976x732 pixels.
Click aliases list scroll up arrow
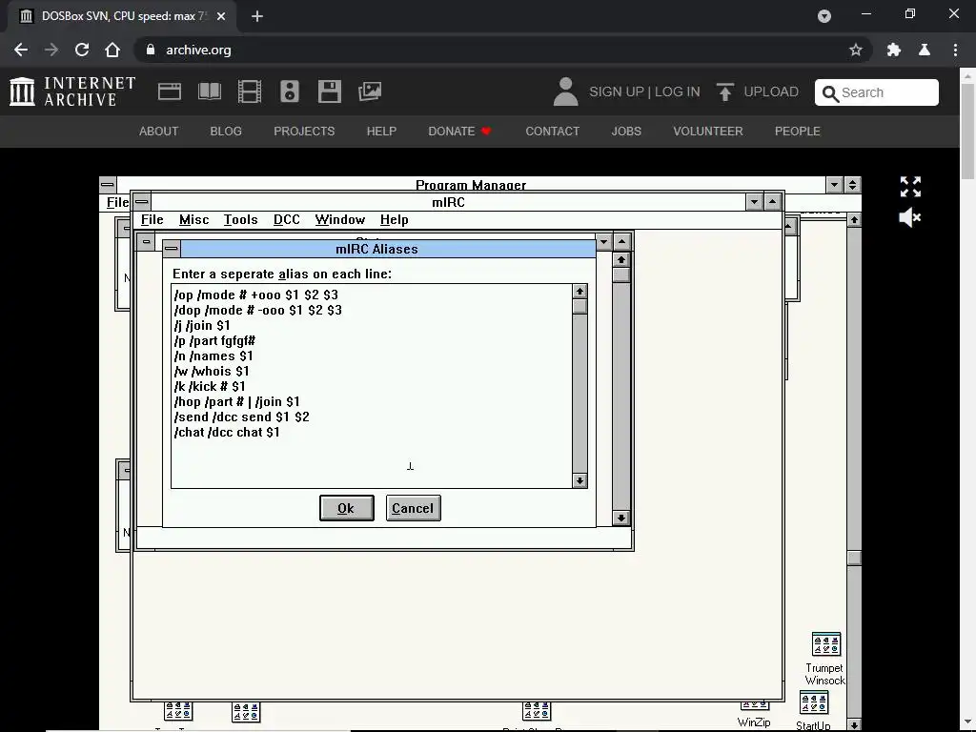coord(579,292)
